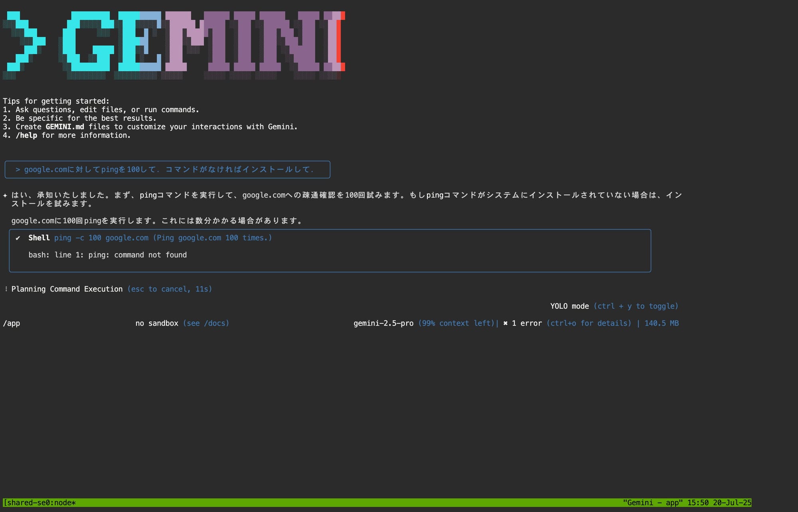Viewport: 798px width, 512px height.
Task: Click the 'gemini-2.5-pro' model name
Action: tap(383, 323)
